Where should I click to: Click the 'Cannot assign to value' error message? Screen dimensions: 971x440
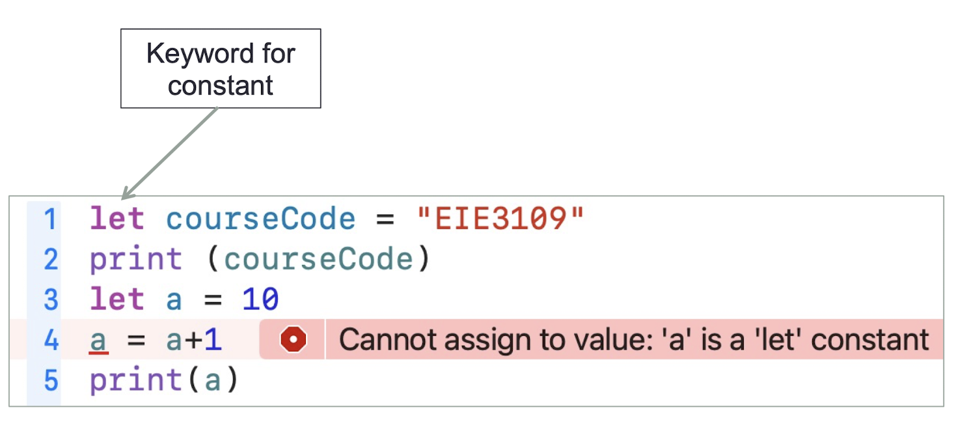[634, 340]
